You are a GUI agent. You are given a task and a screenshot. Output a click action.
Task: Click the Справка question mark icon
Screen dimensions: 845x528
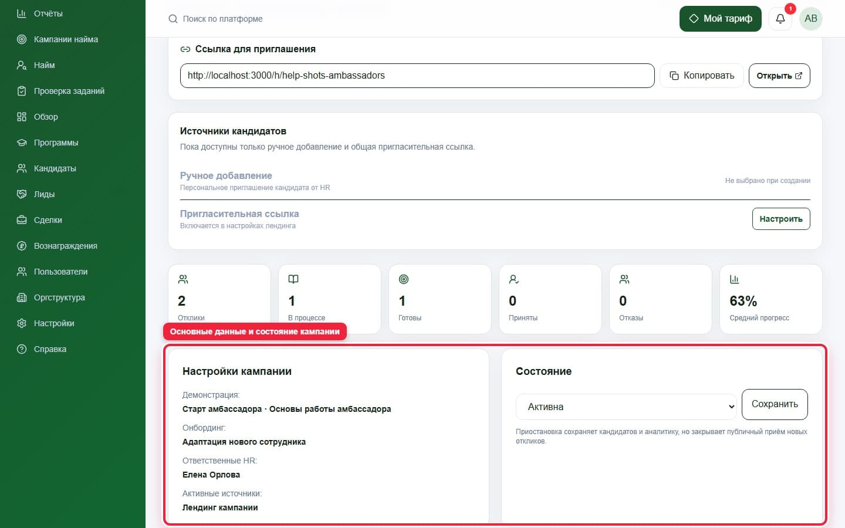22,349
